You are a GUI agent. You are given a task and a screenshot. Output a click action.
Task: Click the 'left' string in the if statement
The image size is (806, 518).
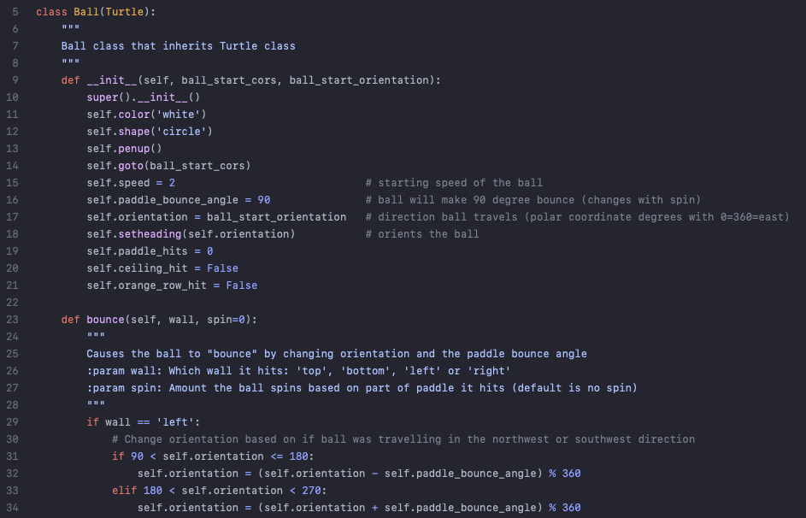pos(175,422)
